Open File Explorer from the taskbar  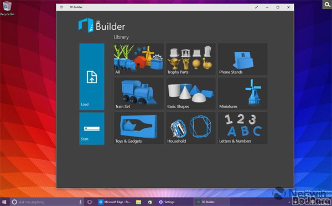tap(138, 202)
